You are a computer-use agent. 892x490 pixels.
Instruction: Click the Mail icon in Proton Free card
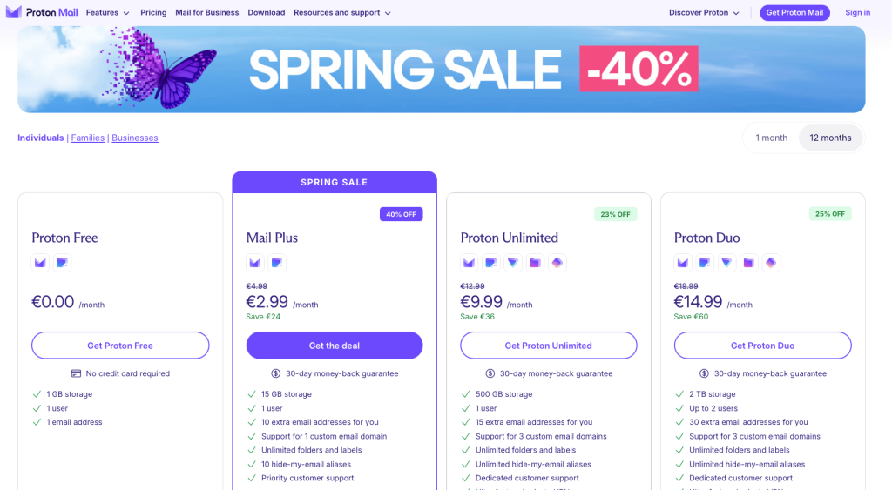40,262
